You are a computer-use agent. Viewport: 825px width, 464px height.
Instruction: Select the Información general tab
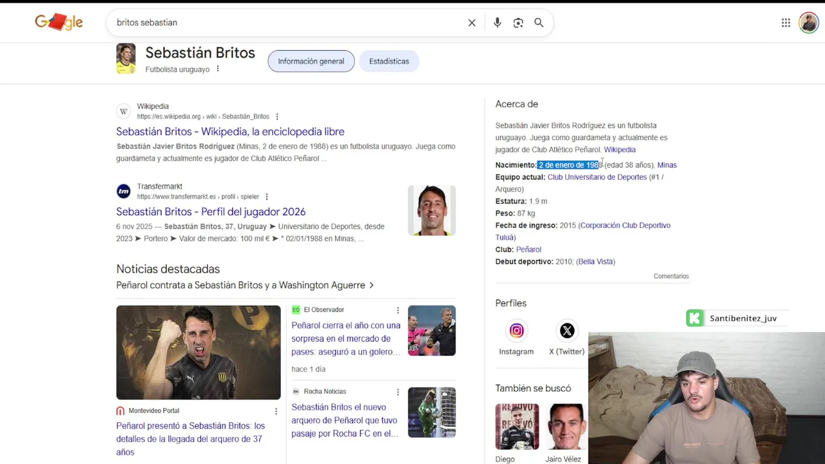coord(311,61)
